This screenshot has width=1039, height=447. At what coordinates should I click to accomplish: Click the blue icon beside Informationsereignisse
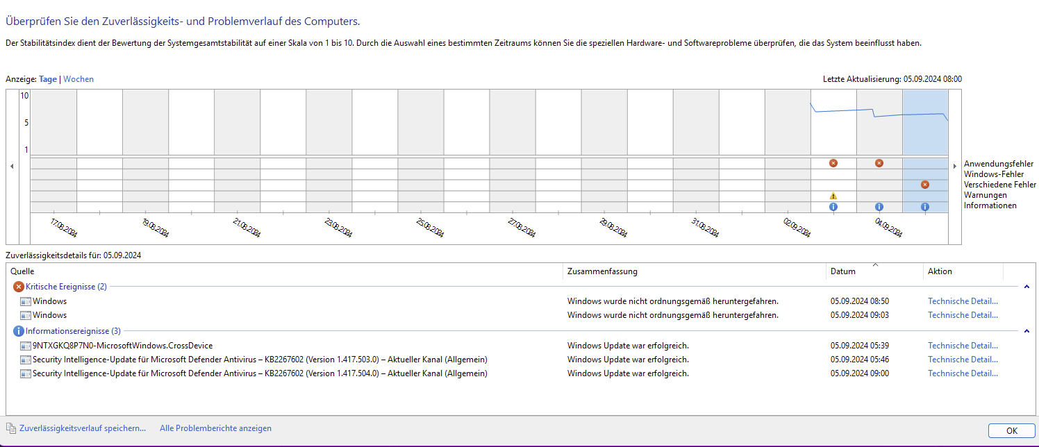pyautogui.click(x=19, y=331)
